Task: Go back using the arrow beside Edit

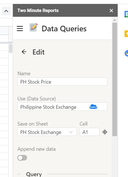Action: [24, 52]
